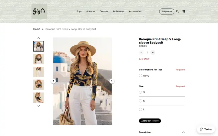Select the fourth product thumbnail

coord(38,85)
